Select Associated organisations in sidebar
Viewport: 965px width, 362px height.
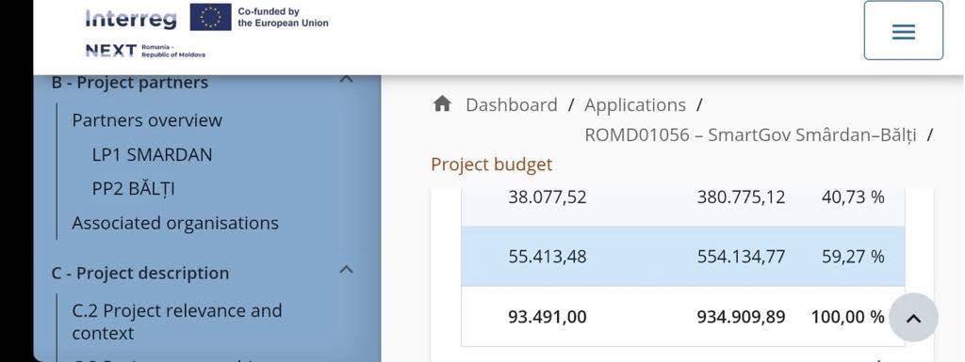[x=175, y=223]
